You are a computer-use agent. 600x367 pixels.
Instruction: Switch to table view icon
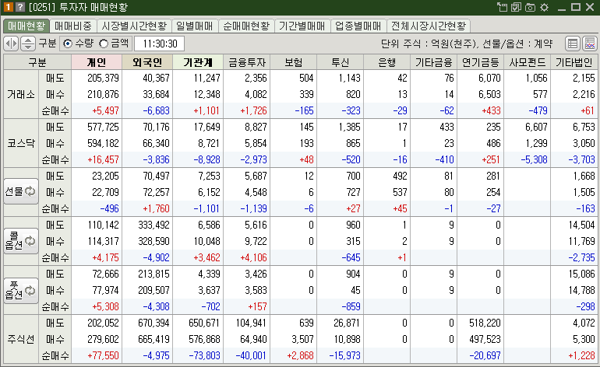point(573,44)
